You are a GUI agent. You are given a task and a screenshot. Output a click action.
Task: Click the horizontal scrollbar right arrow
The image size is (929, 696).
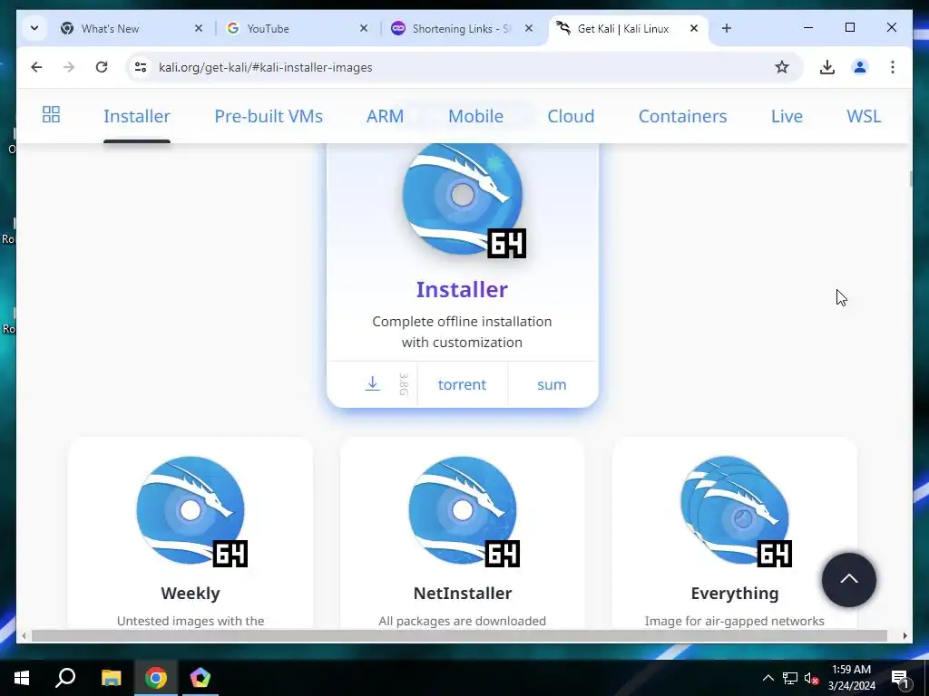point(905,635)
